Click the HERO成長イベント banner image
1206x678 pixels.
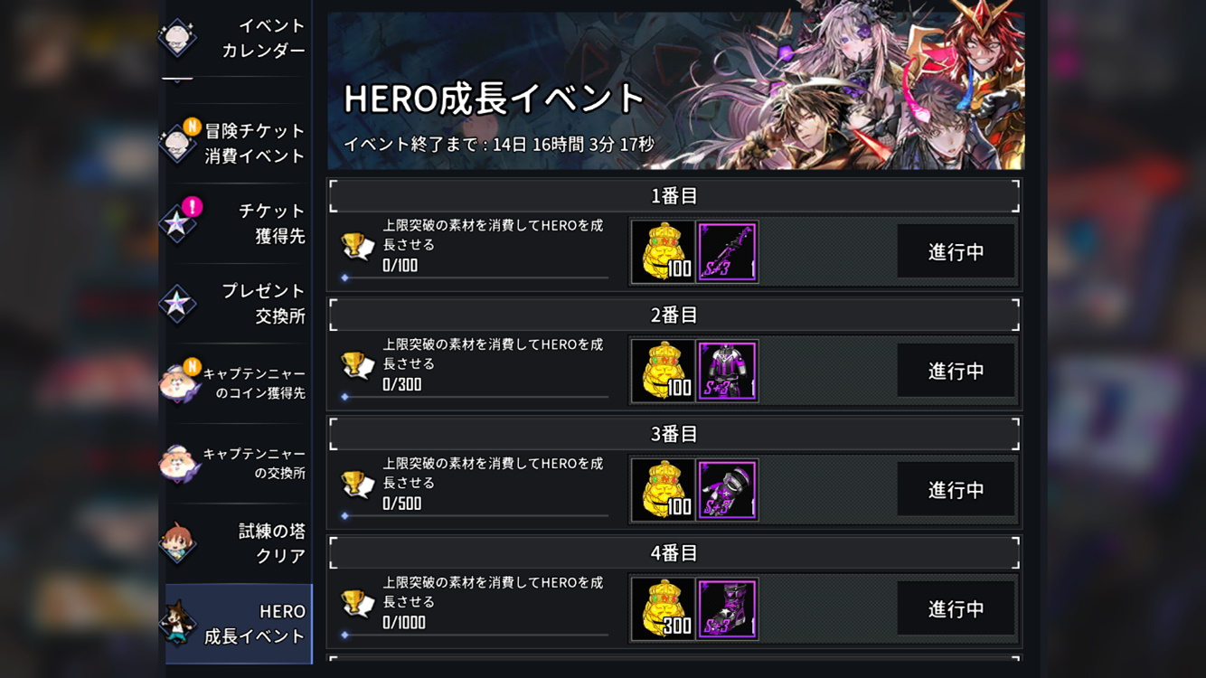pos(675,85)
